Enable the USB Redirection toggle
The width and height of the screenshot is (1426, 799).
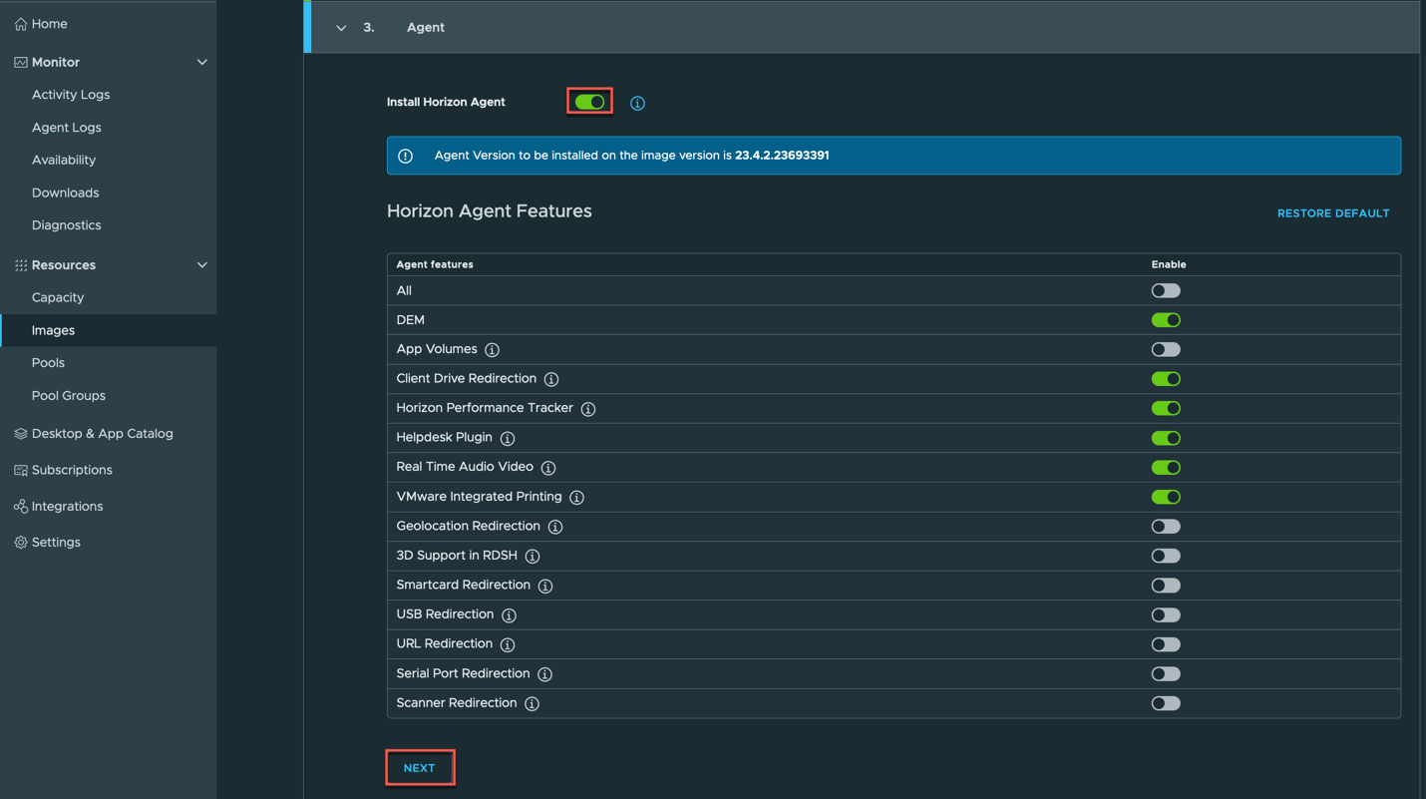(x=1166, y=615)
